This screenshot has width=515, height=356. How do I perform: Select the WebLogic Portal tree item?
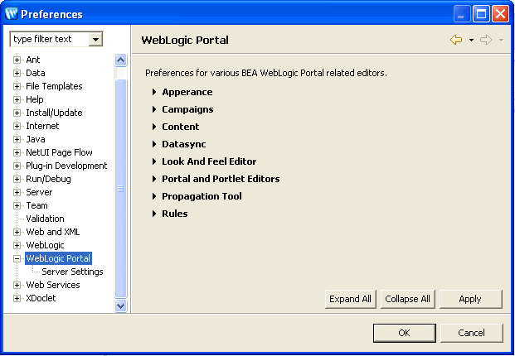(x=58, y=258)
